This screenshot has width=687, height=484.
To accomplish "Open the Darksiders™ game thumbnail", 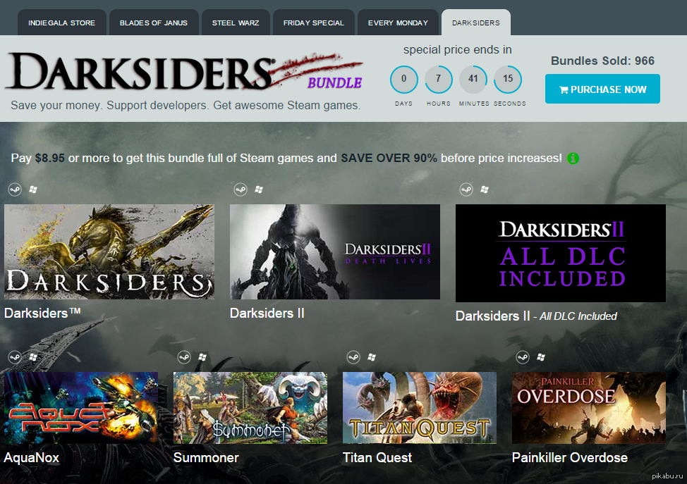I will click(109, 252).
